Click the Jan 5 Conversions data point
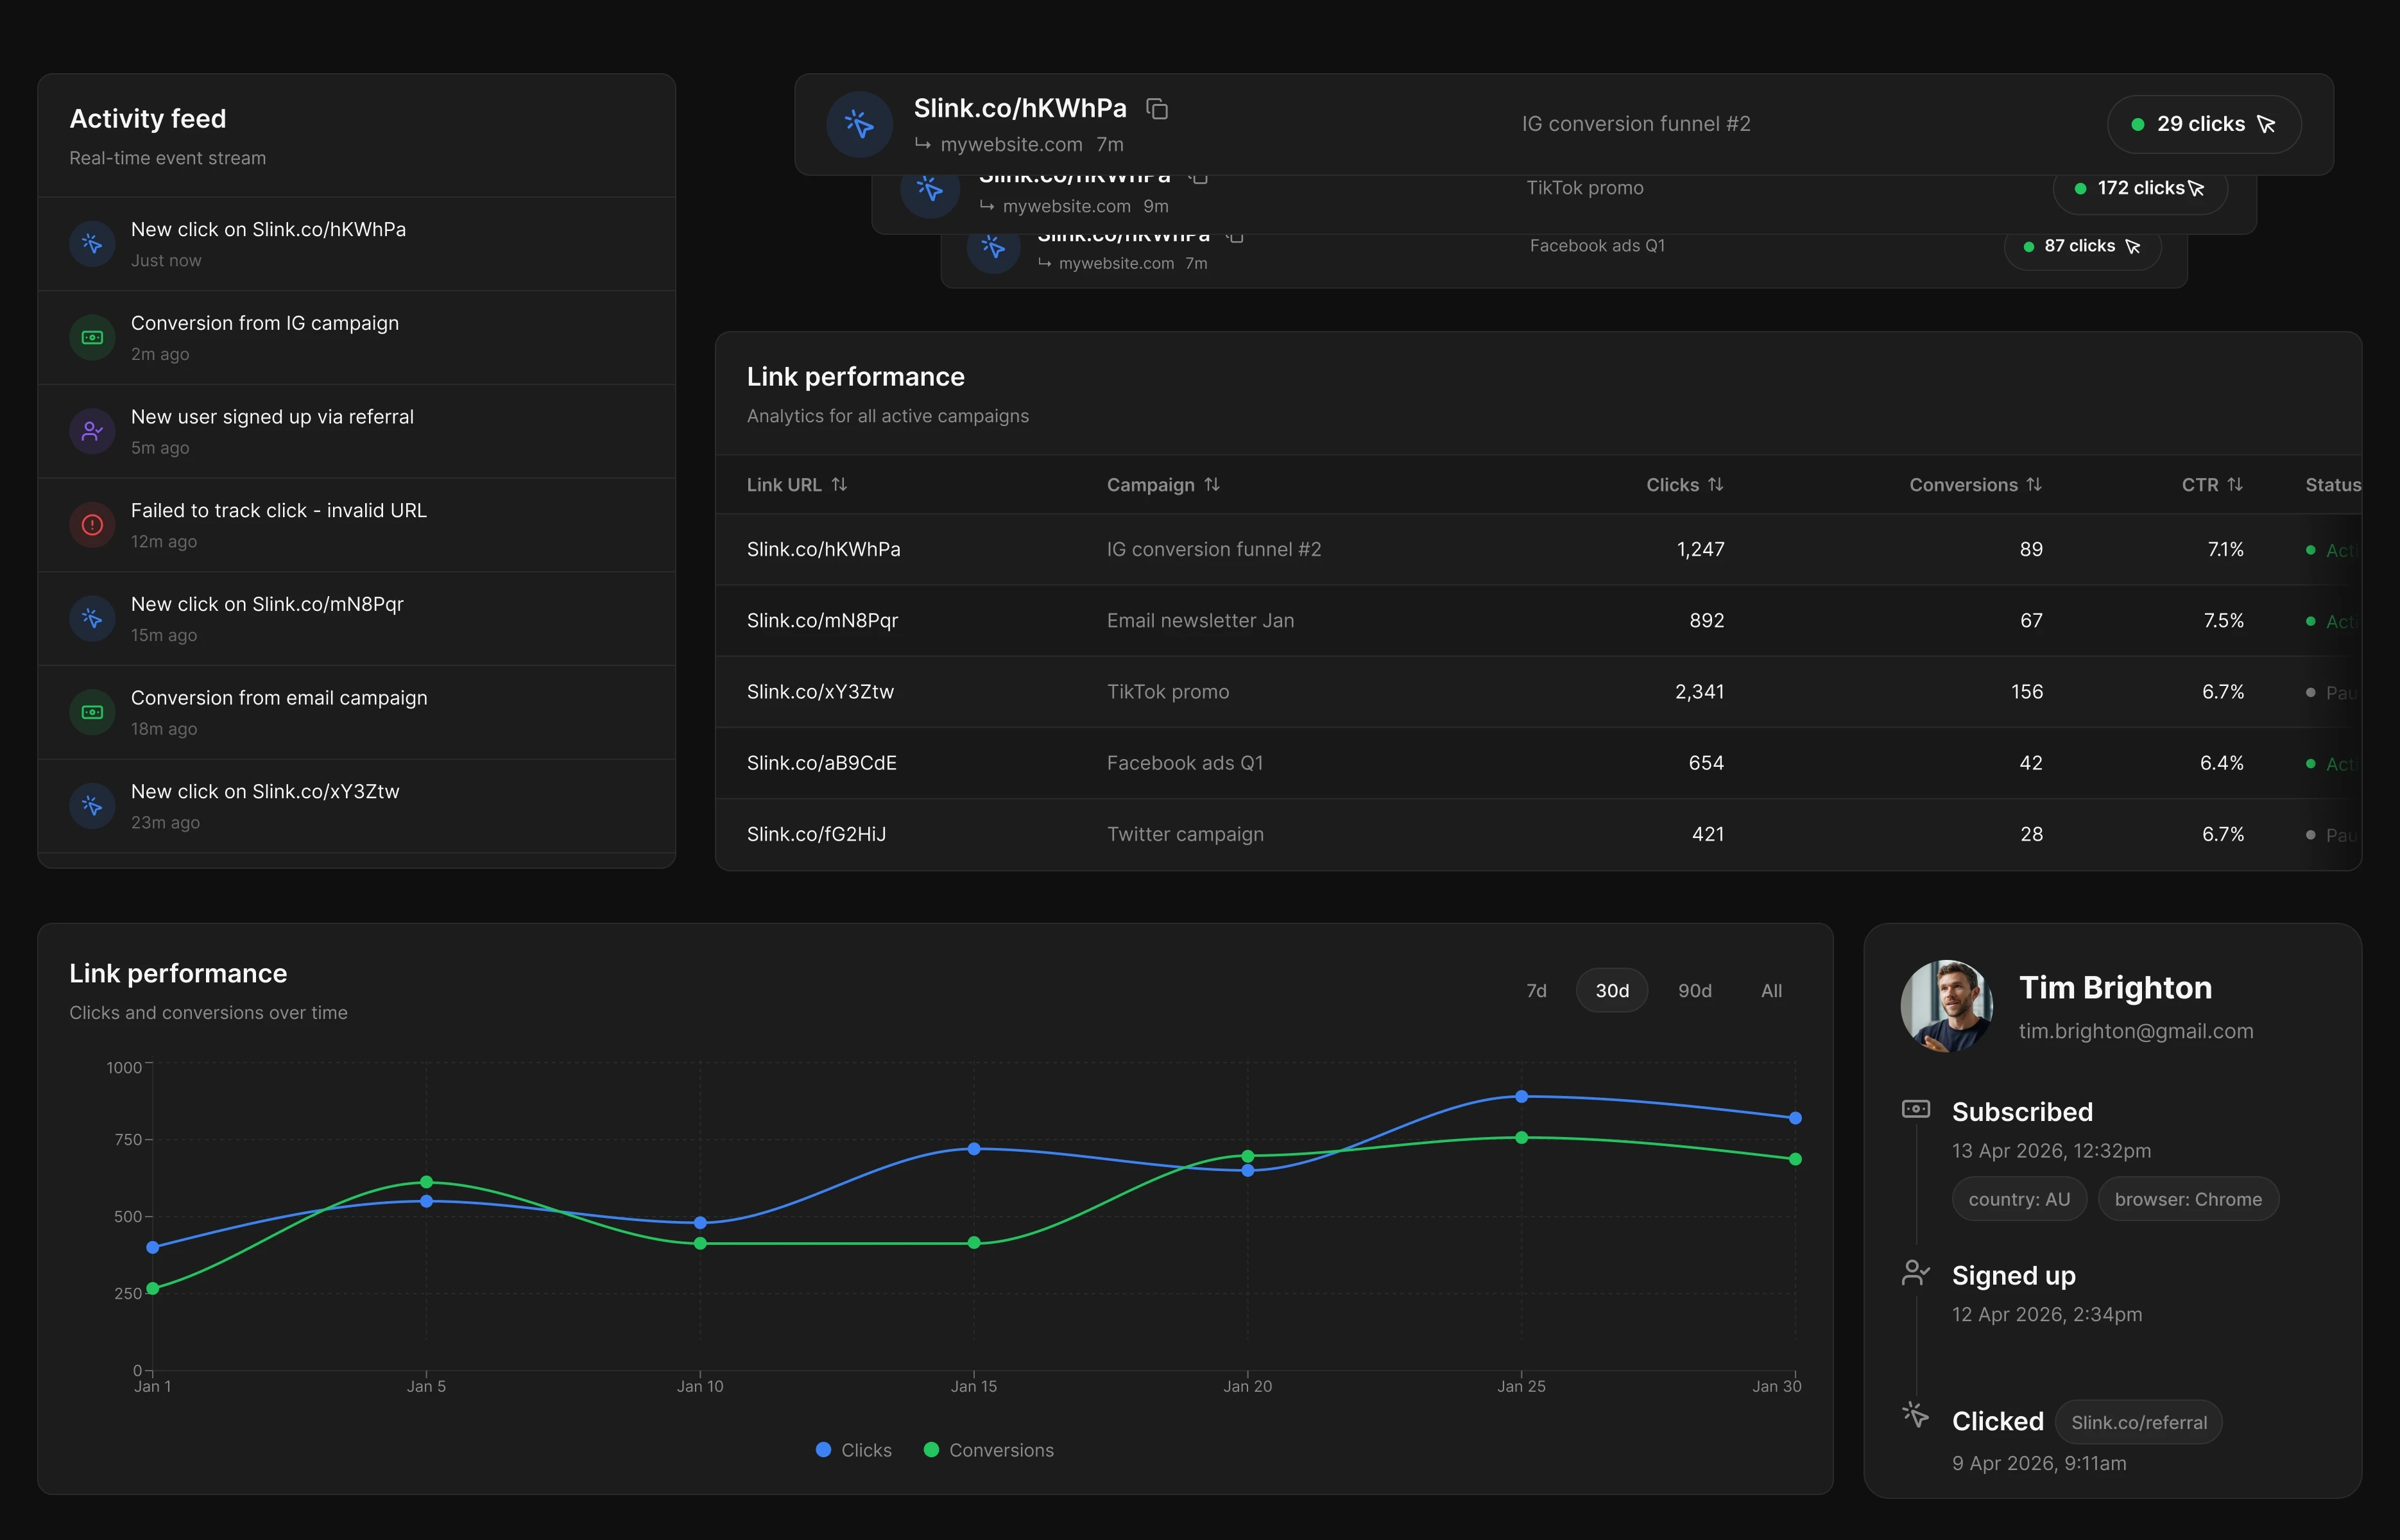Viewport: 2400px width, 1540px height. (x=426, y=1182)
